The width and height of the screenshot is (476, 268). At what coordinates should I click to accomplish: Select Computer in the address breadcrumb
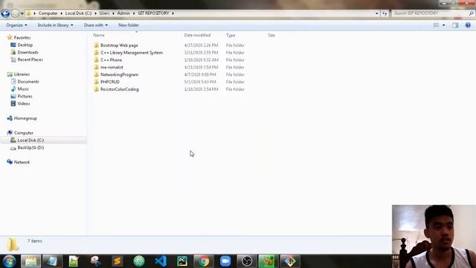(x=48, y=13)
